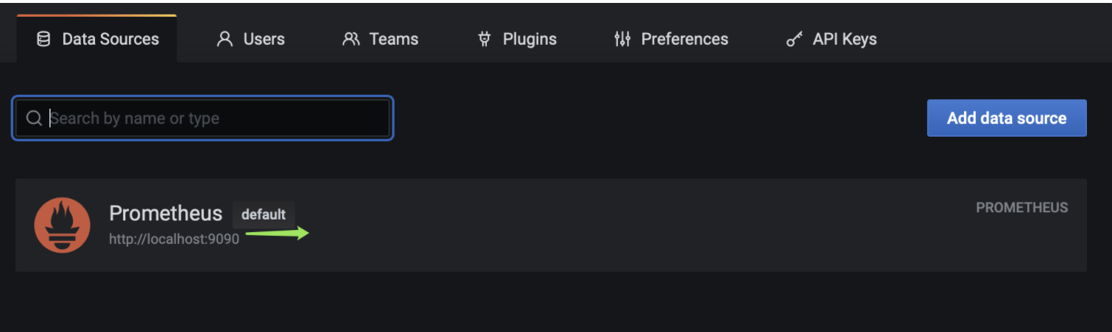Viewport: 1112px width, 332px height.
Task: Click the person icon beside Users
Action: pyautogui.click(x=225, y=39)
